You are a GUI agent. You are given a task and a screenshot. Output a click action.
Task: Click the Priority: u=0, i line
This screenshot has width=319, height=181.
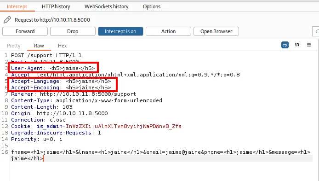[x=37, y=139]
